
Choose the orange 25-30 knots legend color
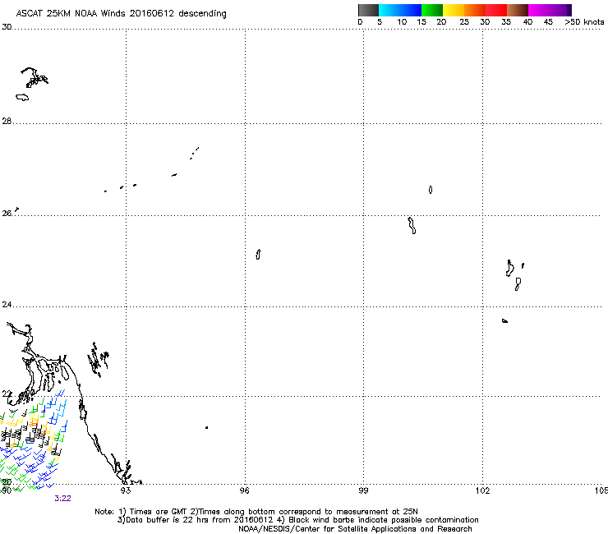[475, 10]
